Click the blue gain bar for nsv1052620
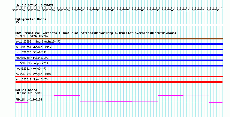 (x=119, y=55)
